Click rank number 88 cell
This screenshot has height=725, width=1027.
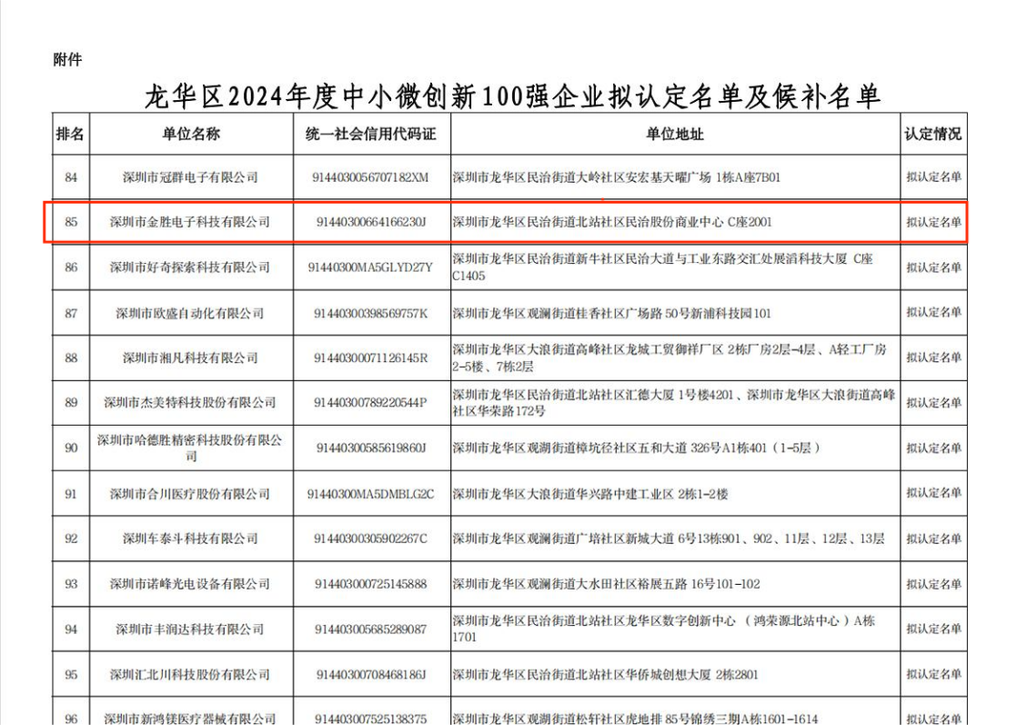coord(71,357)
